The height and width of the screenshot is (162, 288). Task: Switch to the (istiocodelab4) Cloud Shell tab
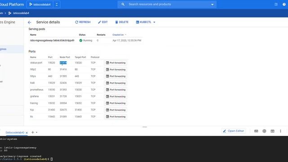point(15,132)
